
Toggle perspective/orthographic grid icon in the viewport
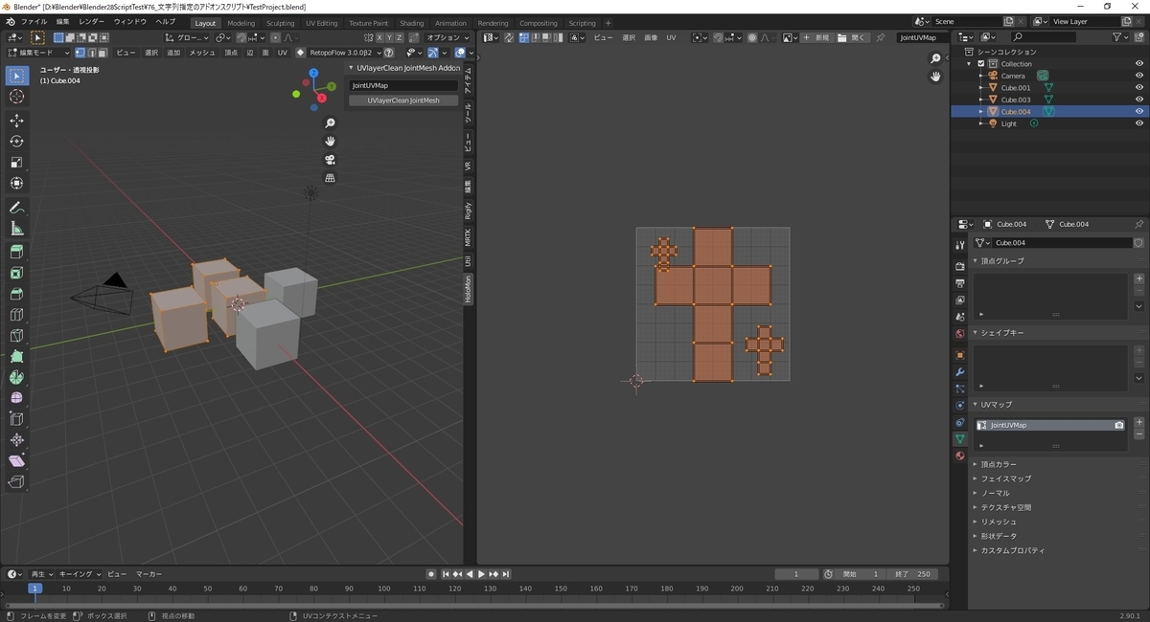[330, 178]
